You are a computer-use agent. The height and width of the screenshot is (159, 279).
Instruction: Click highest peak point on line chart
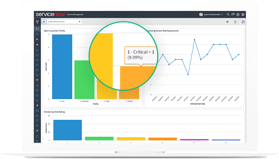(195, 40)
